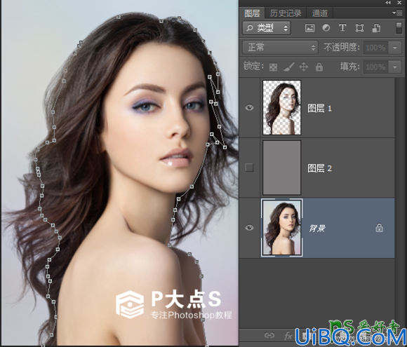
Task: Select the 图层 1 layer name
Action: click(x=319, y=108)
